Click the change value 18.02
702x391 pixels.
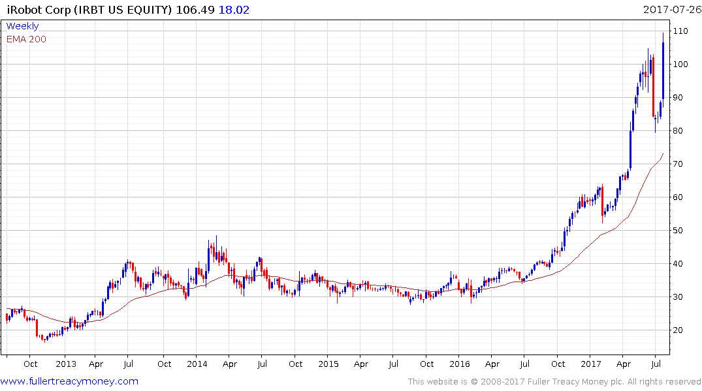(234, 10)
